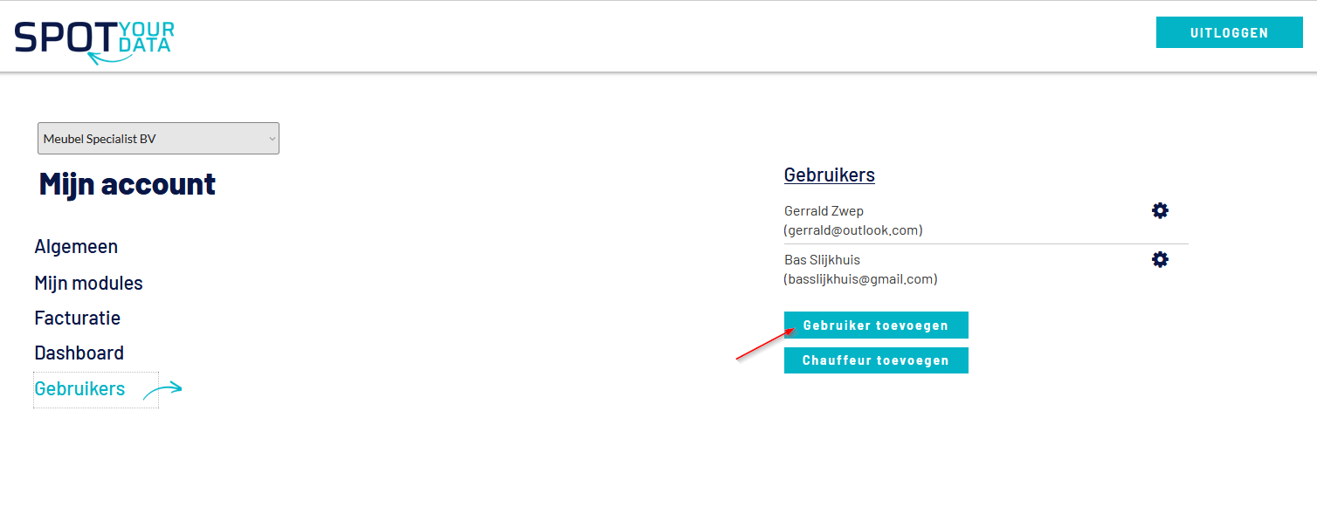Viewport: 1317px width, 507px height.
Task: Navigate to Dashboard in the sidebar
Action: [x=79, y=353]
